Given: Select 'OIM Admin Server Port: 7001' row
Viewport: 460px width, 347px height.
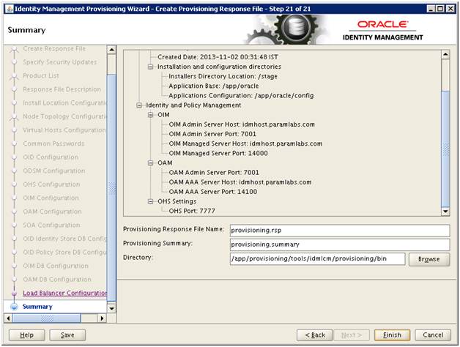Looking at the screenshot, I should pos(212,134).
